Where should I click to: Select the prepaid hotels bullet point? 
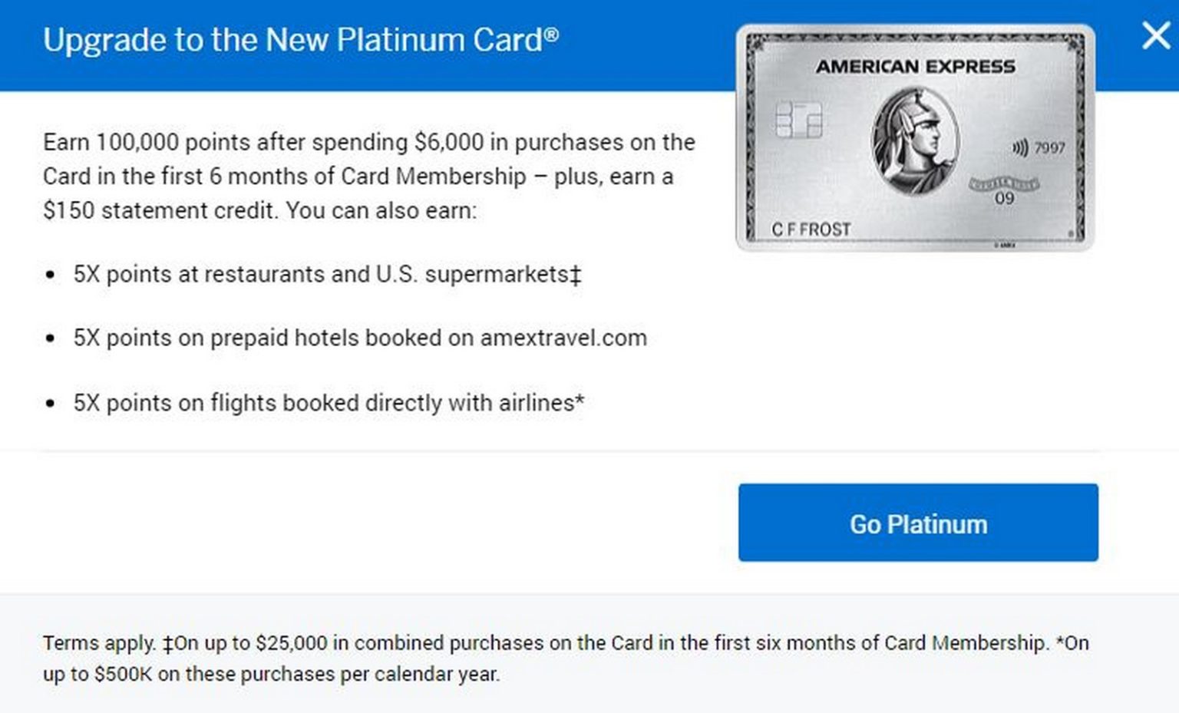pyautogui.click(x=359, y=338)
